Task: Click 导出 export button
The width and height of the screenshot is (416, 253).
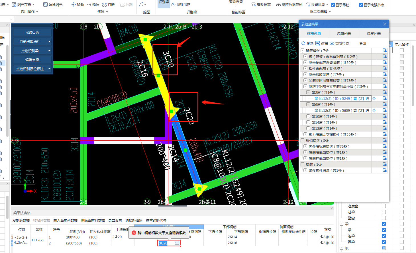Action: point(363,43)
